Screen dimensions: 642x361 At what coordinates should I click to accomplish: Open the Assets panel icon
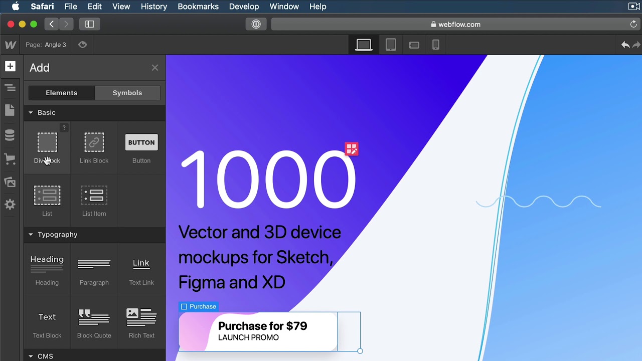click(x=10, y=183)
